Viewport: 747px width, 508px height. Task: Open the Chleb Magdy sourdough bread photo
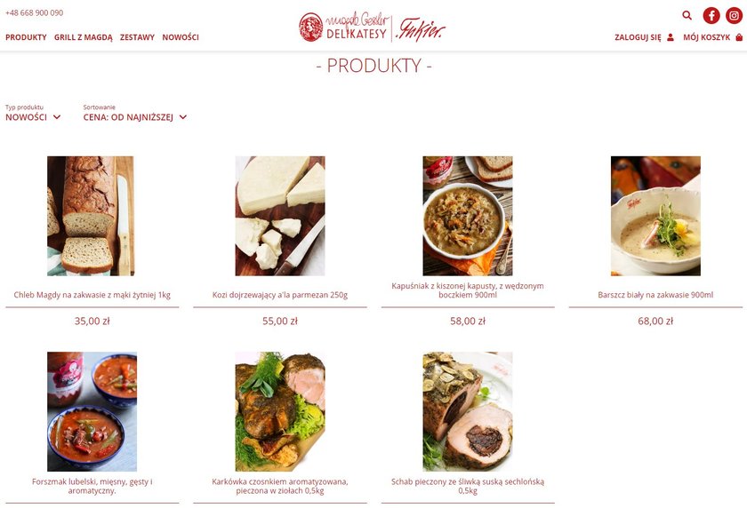tap(92, 216)
